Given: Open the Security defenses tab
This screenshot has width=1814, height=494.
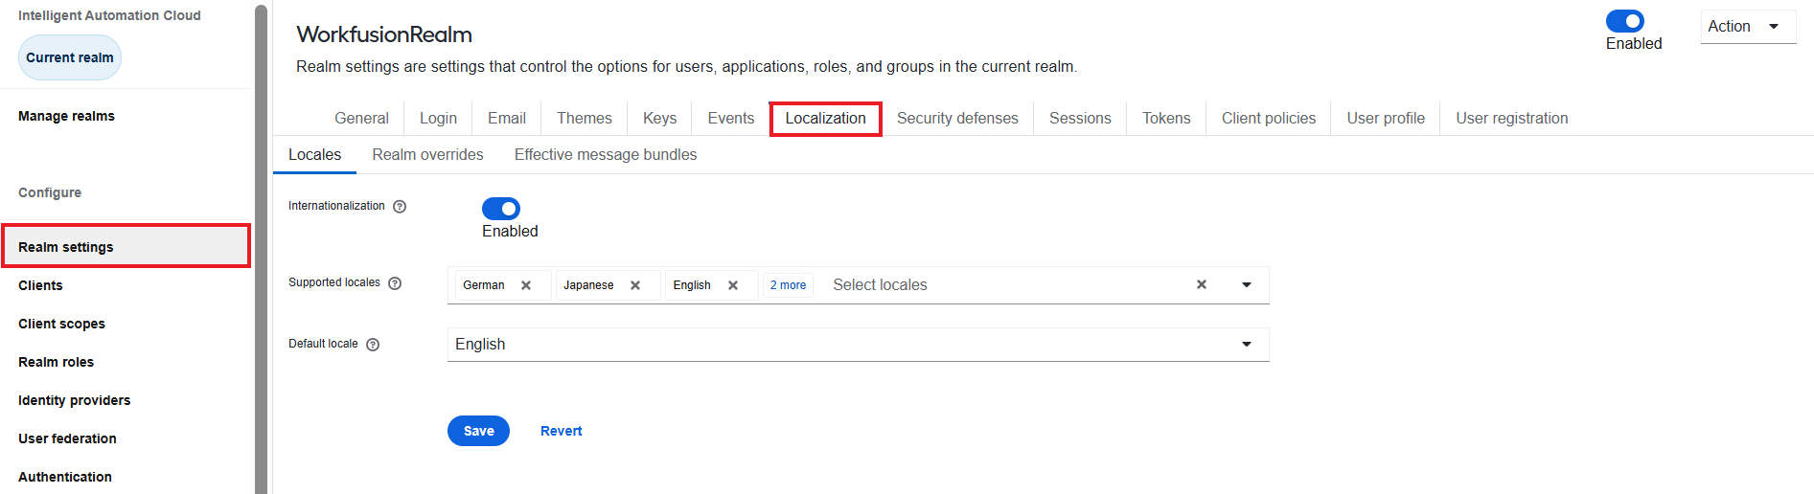Looking at the screenshot, I should (957, 119).
